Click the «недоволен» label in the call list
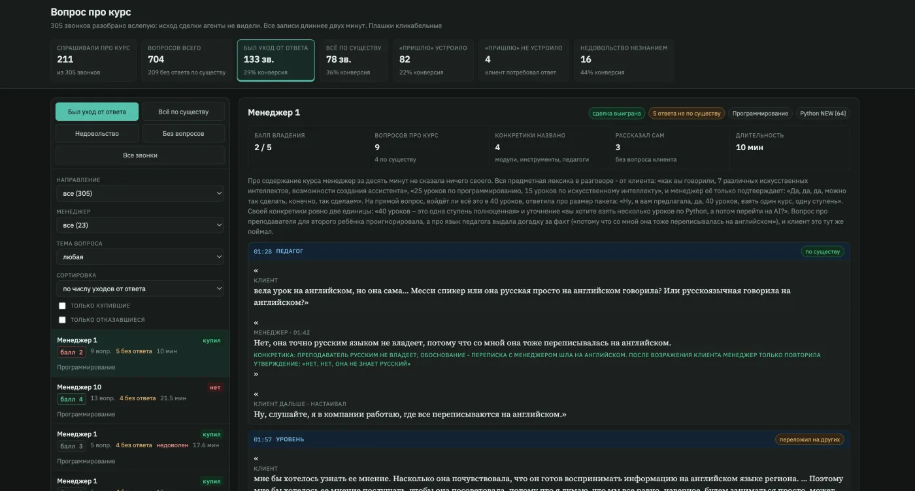Image resolution: width=915 pixels, height=491 pixels. pos(172,445)
